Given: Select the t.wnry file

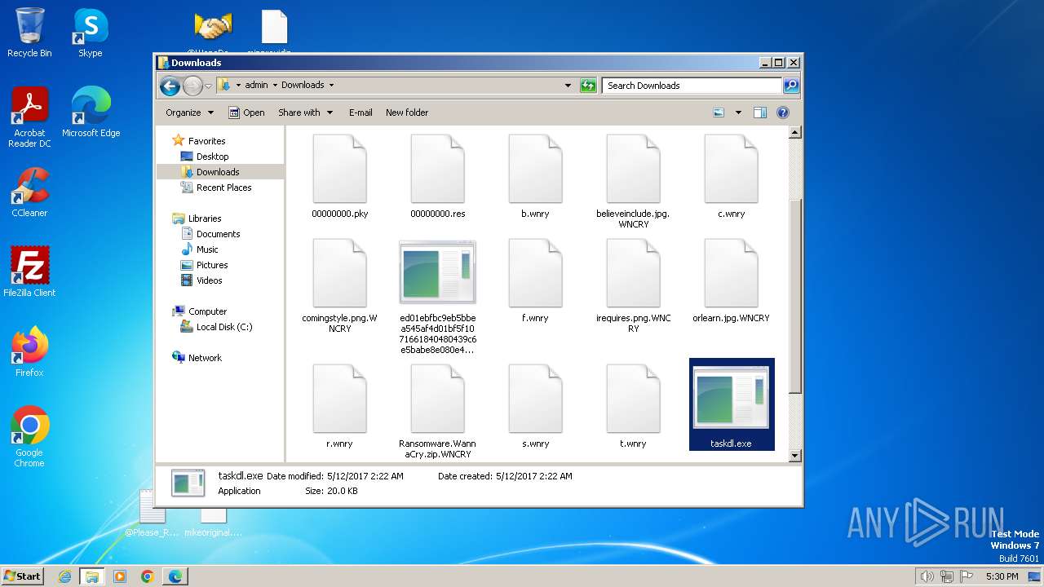Looking at the screenshot, I should (x=633, y=407).
